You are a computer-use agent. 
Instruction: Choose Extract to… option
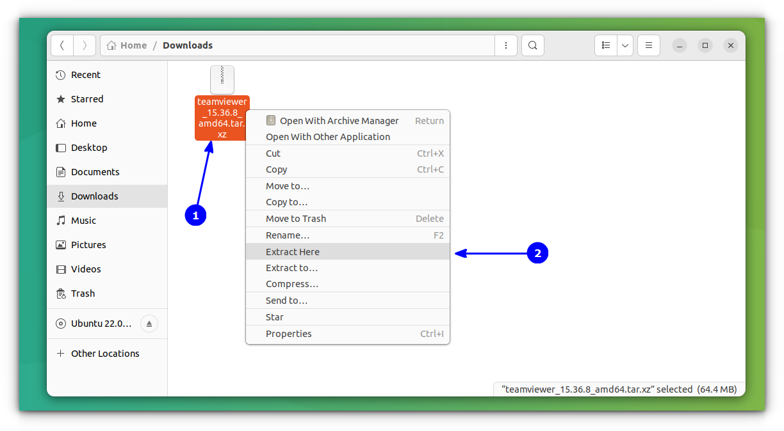pos(348,268)
